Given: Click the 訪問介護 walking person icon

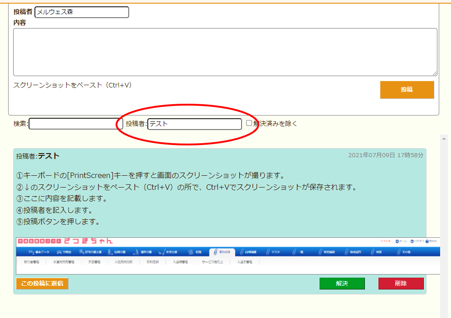Looking at the screenshot, I should pos(110,252).
